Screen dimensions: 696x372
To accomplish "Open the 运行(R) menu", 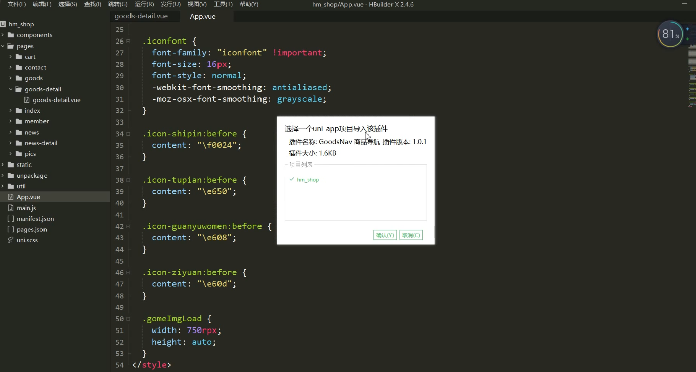I will coord(144,4).
